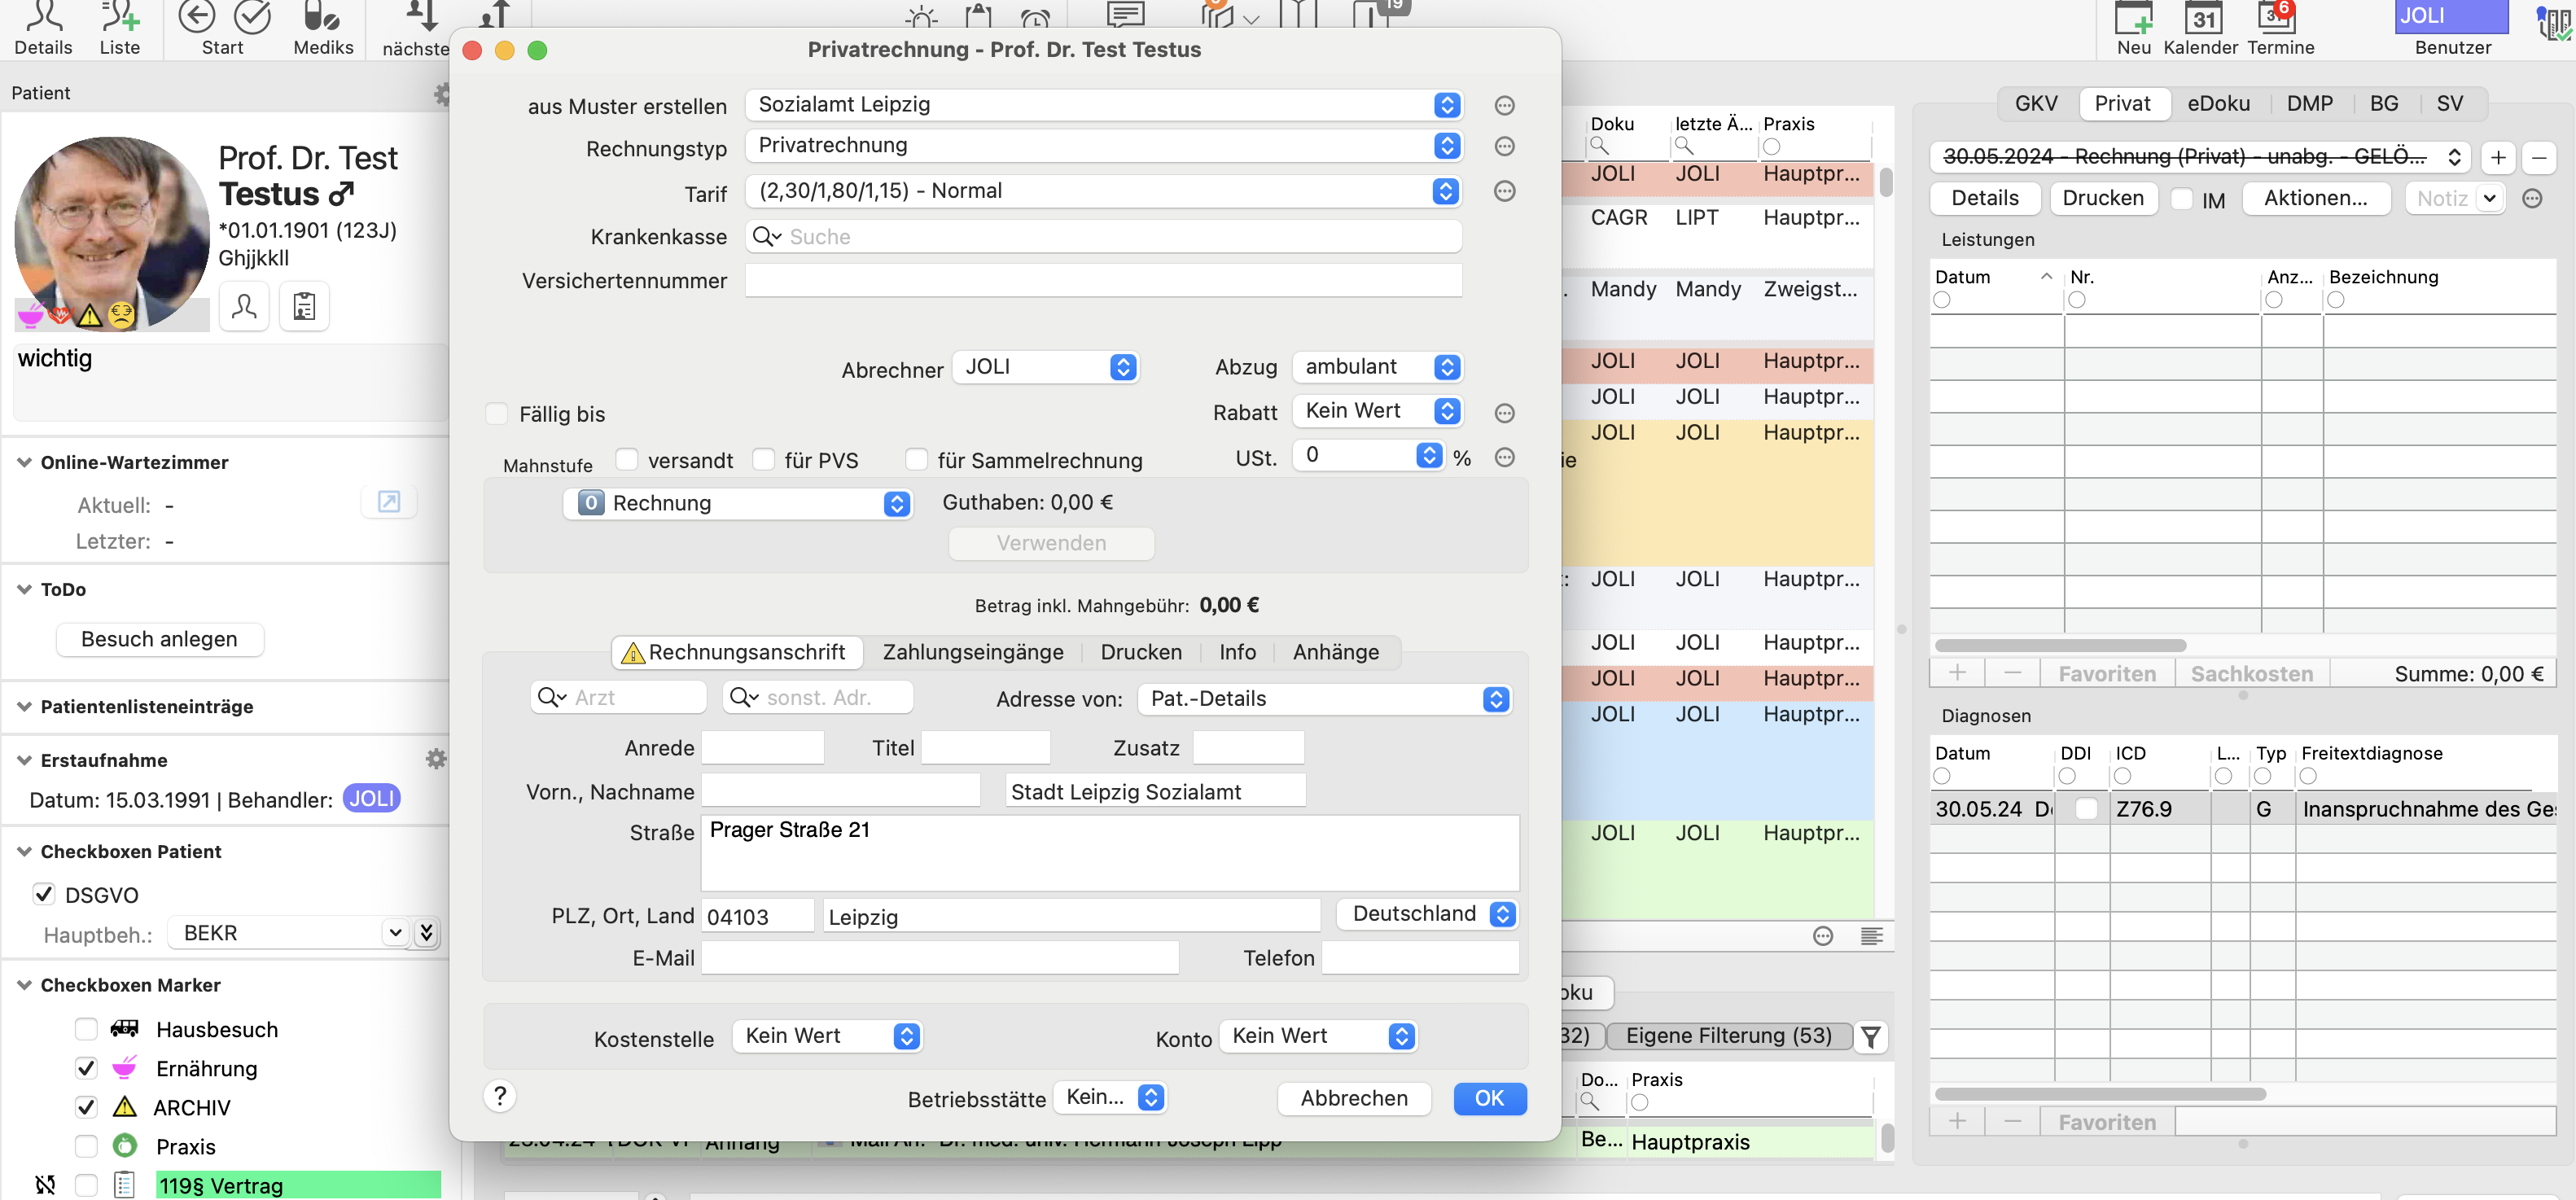Open options circle next to Rabatt

1504,413
